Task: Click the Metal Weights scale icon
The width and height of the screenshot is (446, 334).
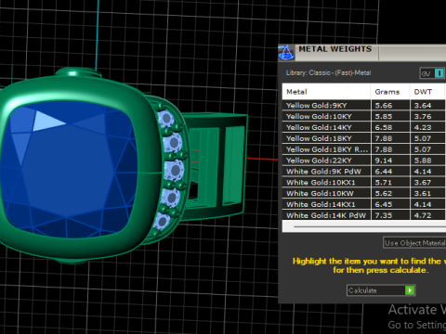Action: point(286,52)
